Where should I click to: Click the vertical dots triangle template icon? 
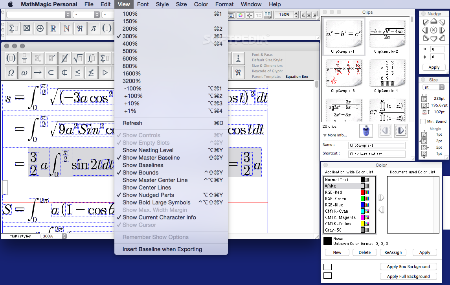(238, 58)
